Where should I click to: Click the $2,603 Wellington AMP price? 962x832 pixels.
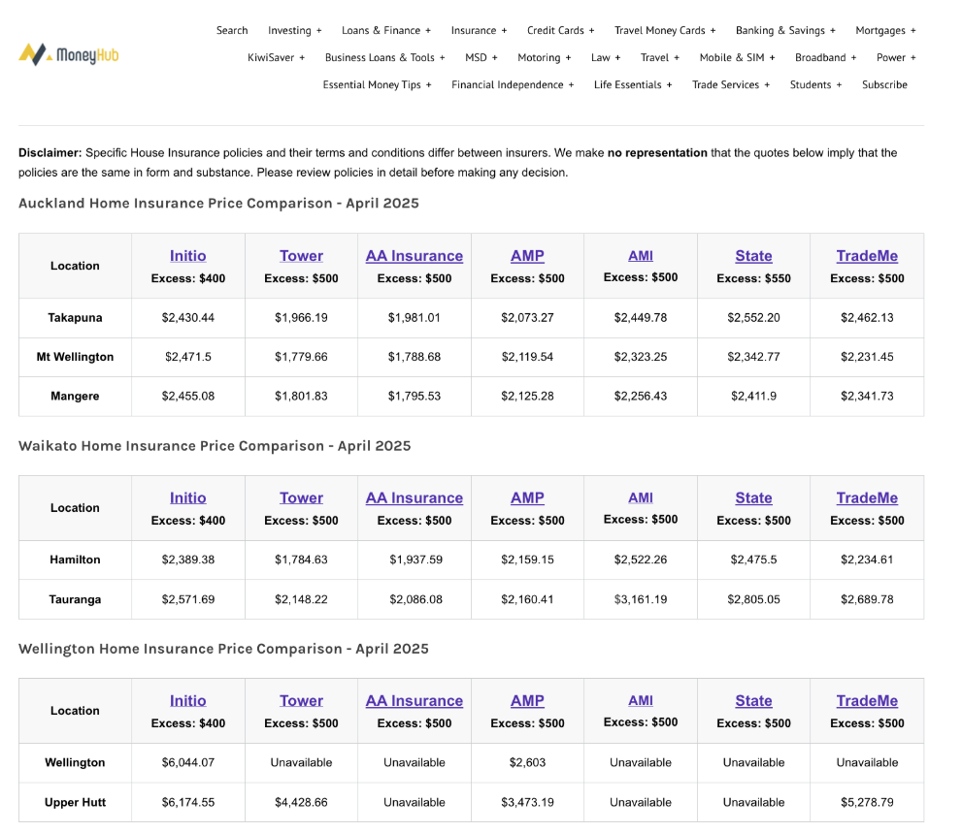[x=527, y=762]
